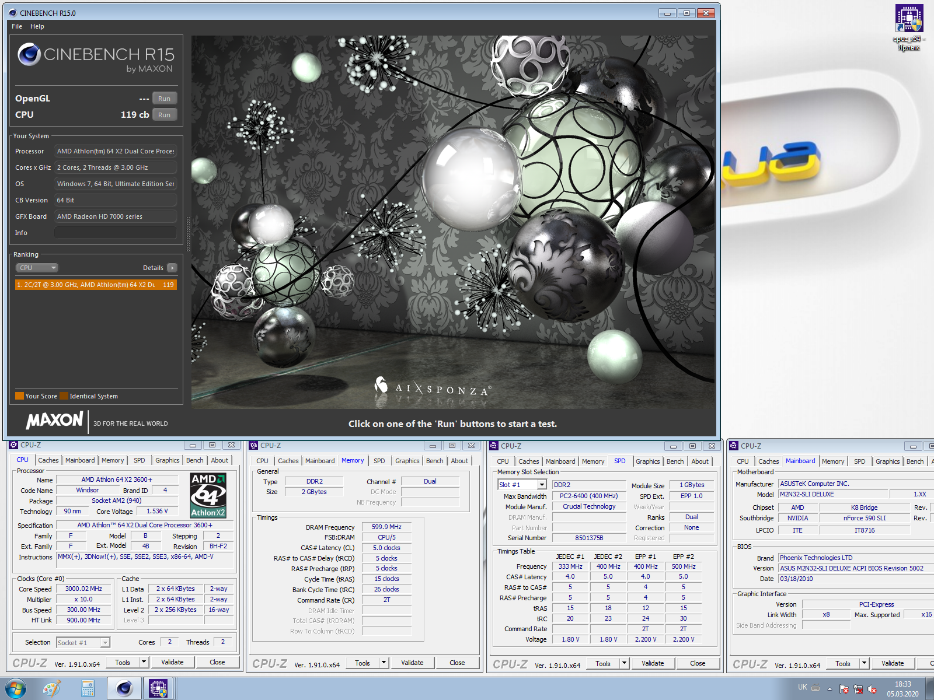Click title icon of CPU-Z Mainboard window
This screenshot has width=934, height=700.
coord(734,446)
